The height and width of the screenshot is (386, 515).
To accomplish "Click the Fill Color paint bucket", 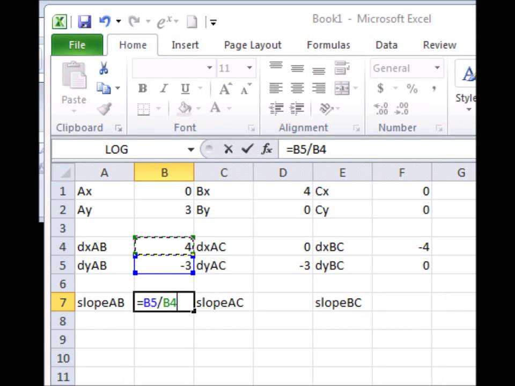I will [x=184, y=108].
